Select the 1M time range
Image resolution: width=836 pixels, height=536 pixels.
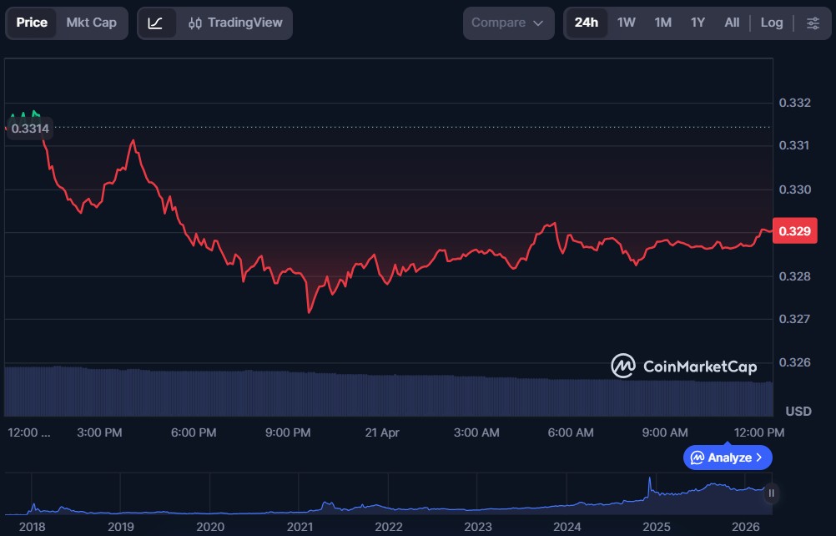point(662,23)
